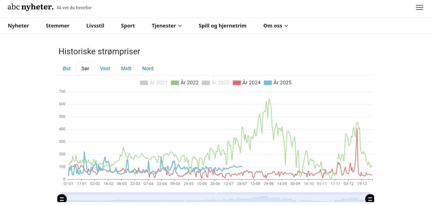431x205 pixels.
Task: Toggle År 2021 series in legend
Action: pos(154,83)
